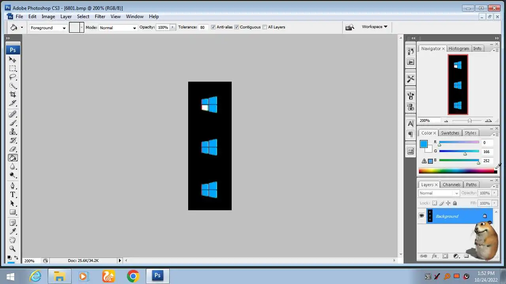Select the Rectangular Marquee tool
This screenshot has height=284, width=506.
tap(13, 69)
